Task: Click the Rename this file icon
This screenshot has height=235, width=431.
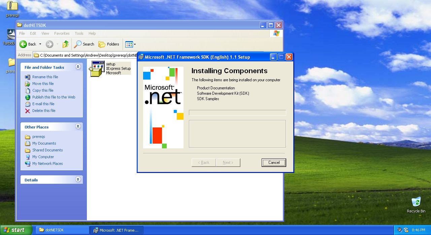Action: tap(28, 77)
